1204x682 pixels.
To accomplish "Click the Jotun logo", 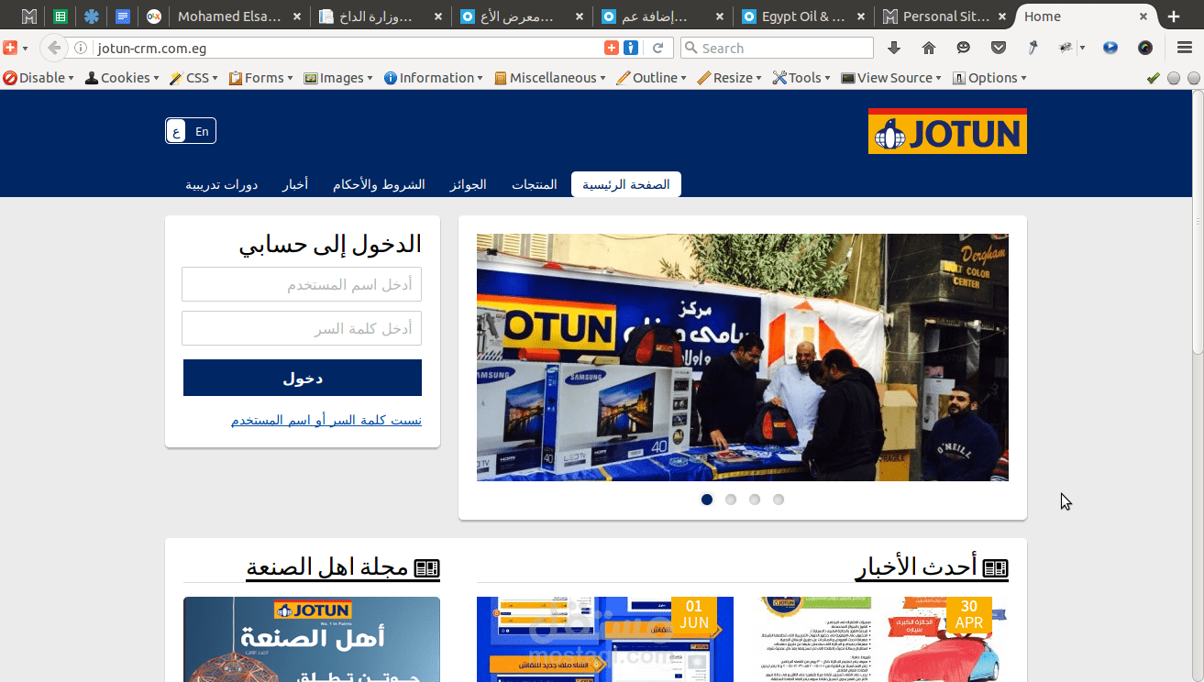I will (946, 130).
